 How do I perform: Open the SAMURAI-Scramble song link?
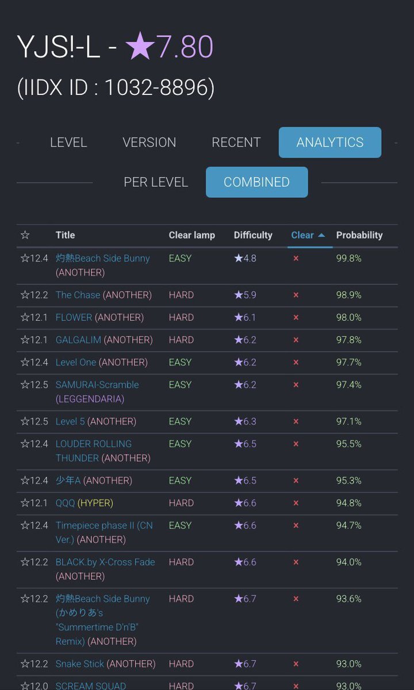point(97,385)
